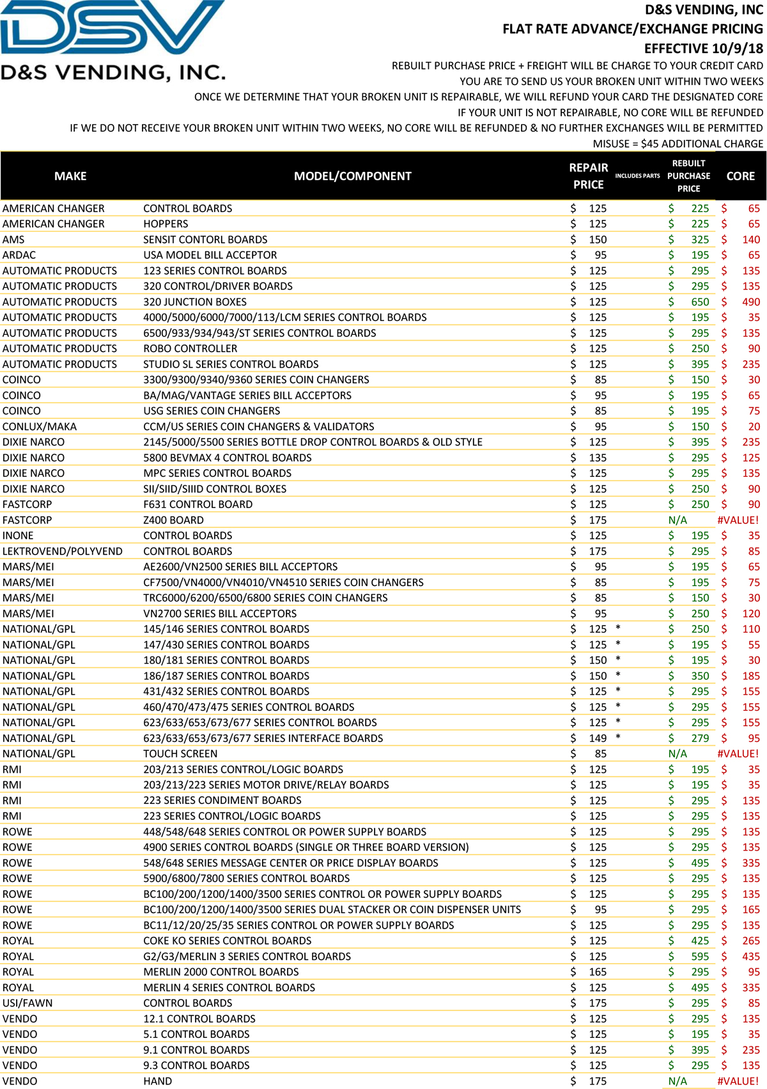Click the REPAIR PRICE column header
Image resolution: width=767 pixels, height=1089 pixels.
pyautogui.click(x=588, y=176)
